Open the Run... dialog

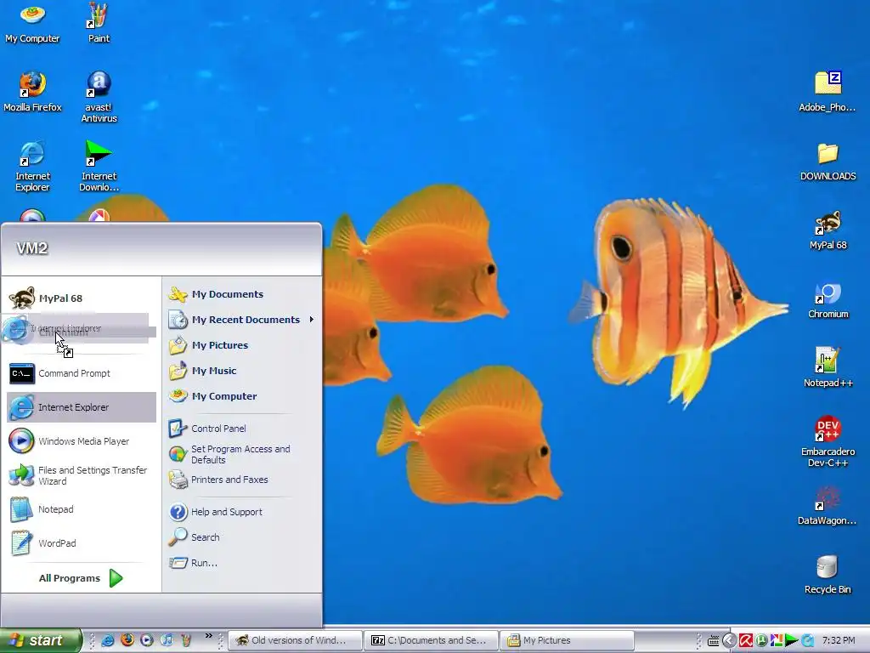tap(242, 563)
